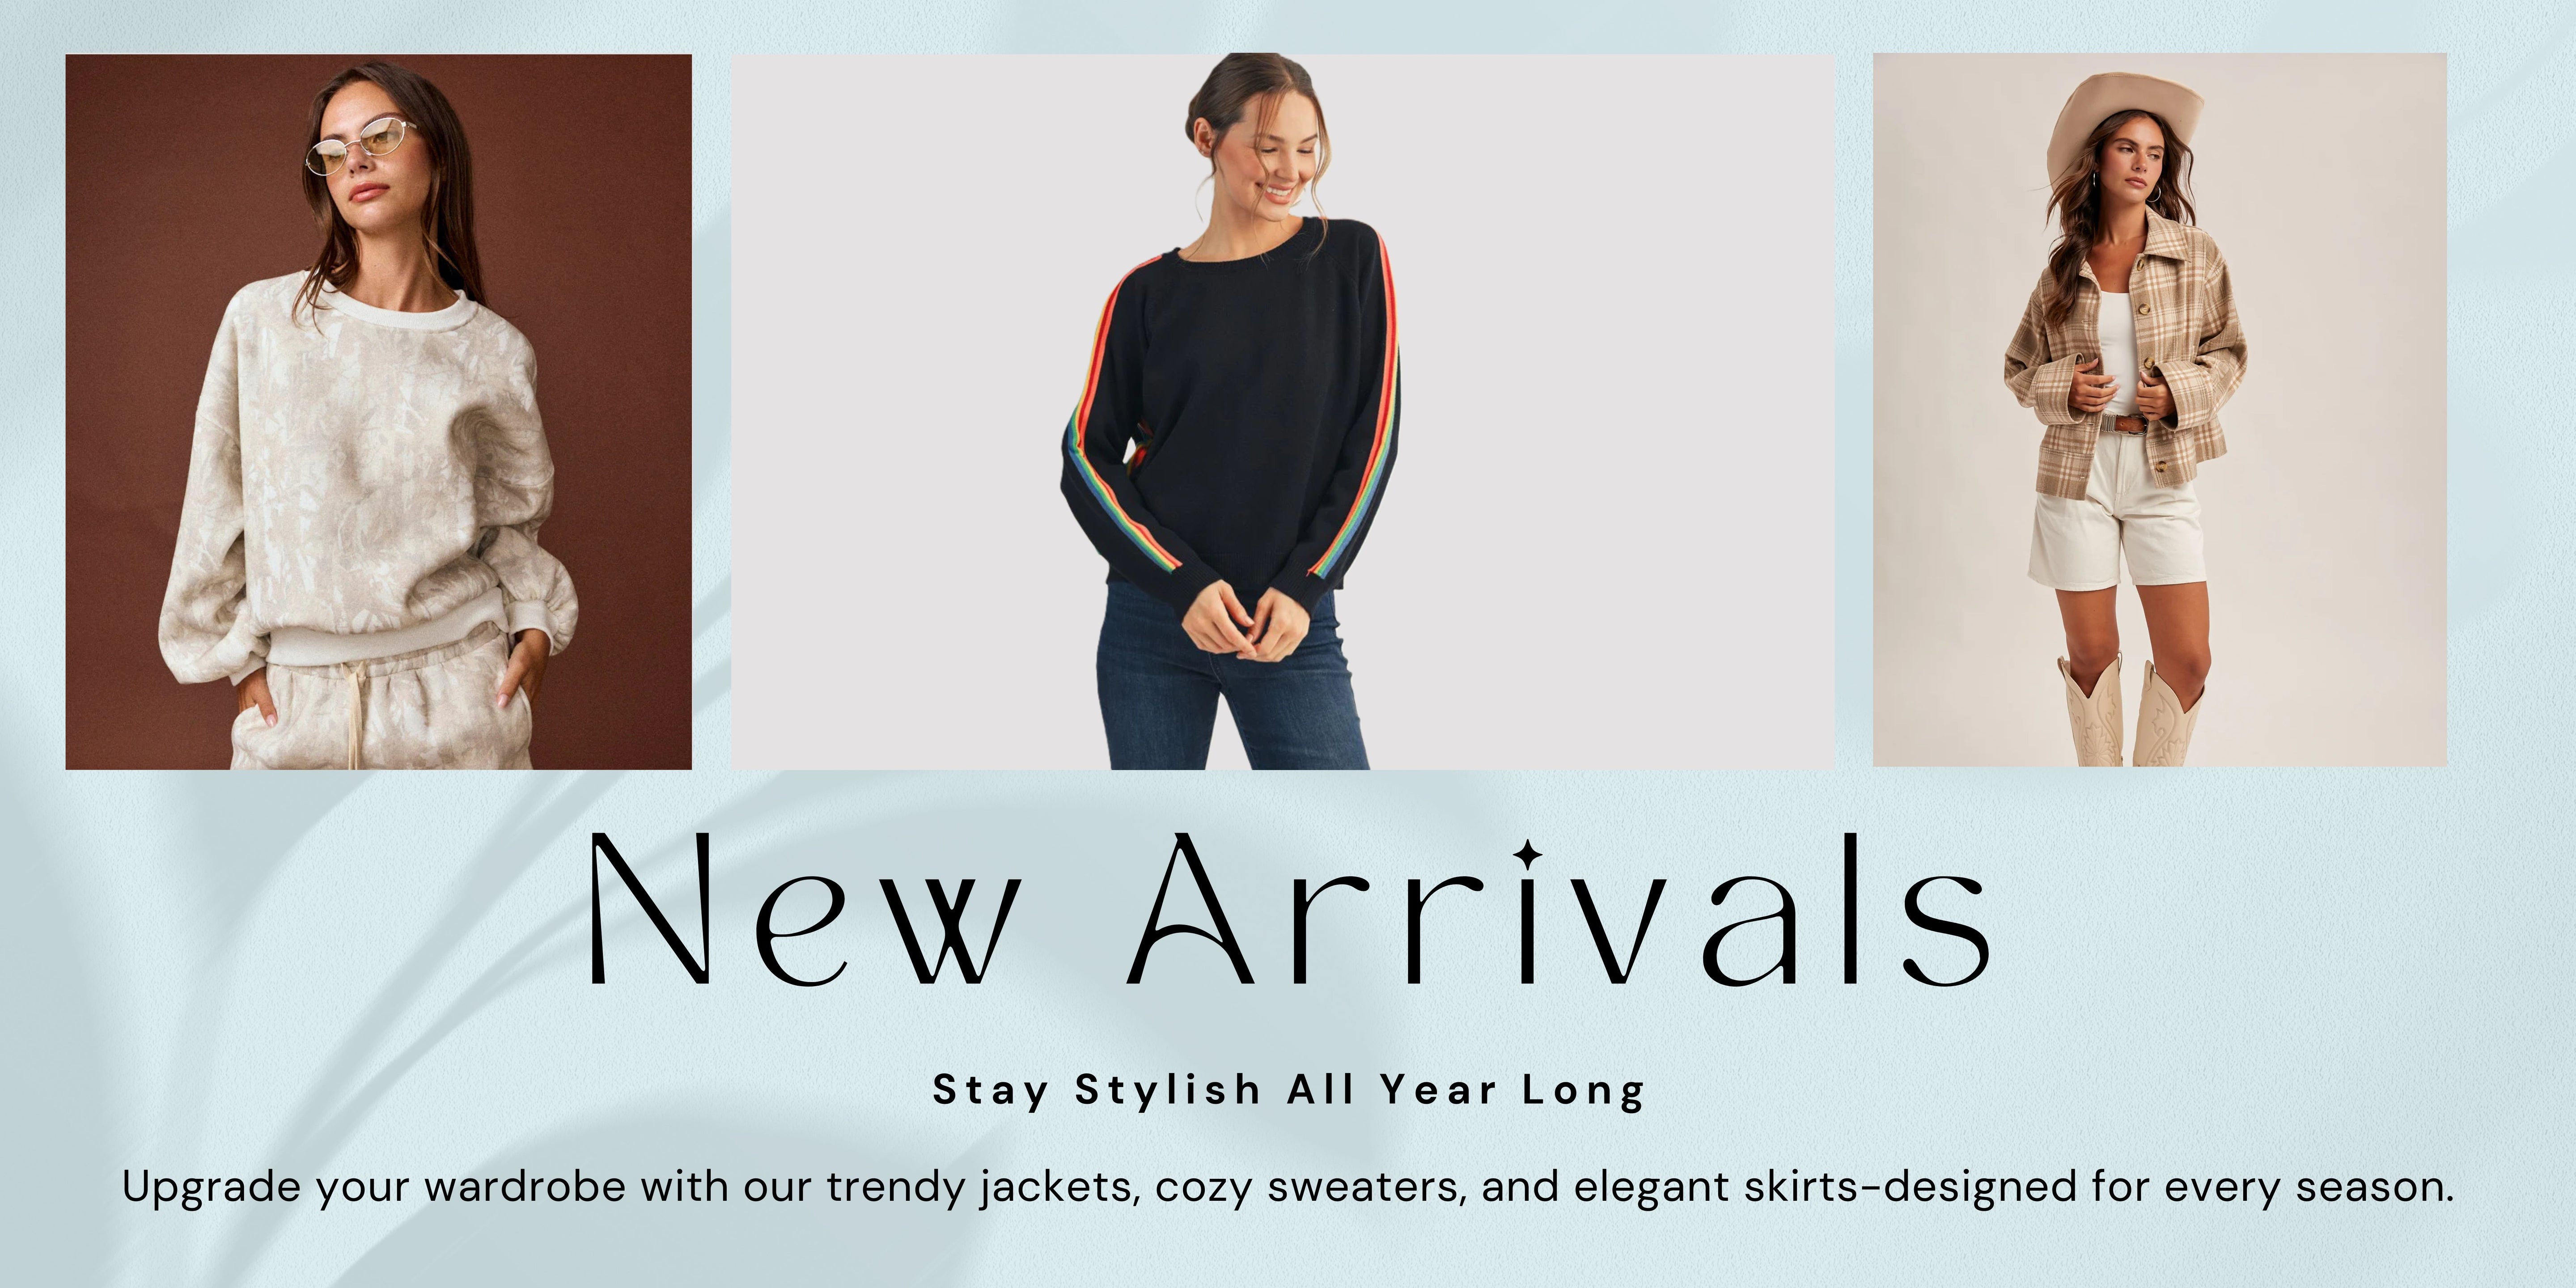
Task: Click 'Stay Stylish All Year Long' tagline
Action: (x=1288, y=1090)
